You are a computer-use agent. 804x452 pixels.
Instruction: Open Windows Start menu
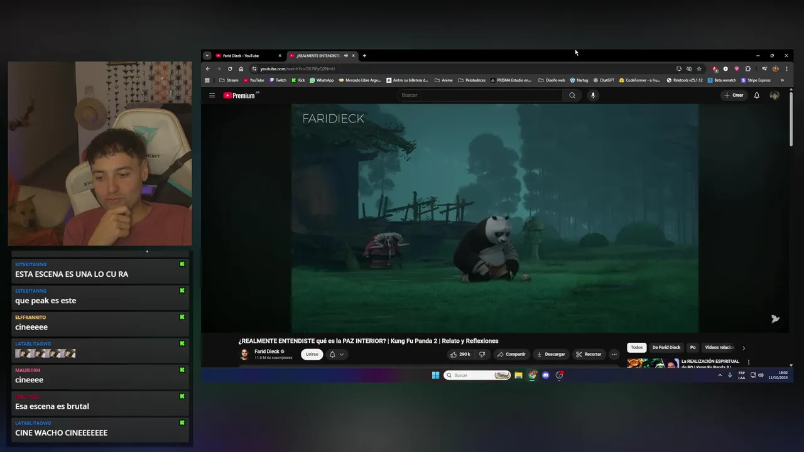click(435, 375)
